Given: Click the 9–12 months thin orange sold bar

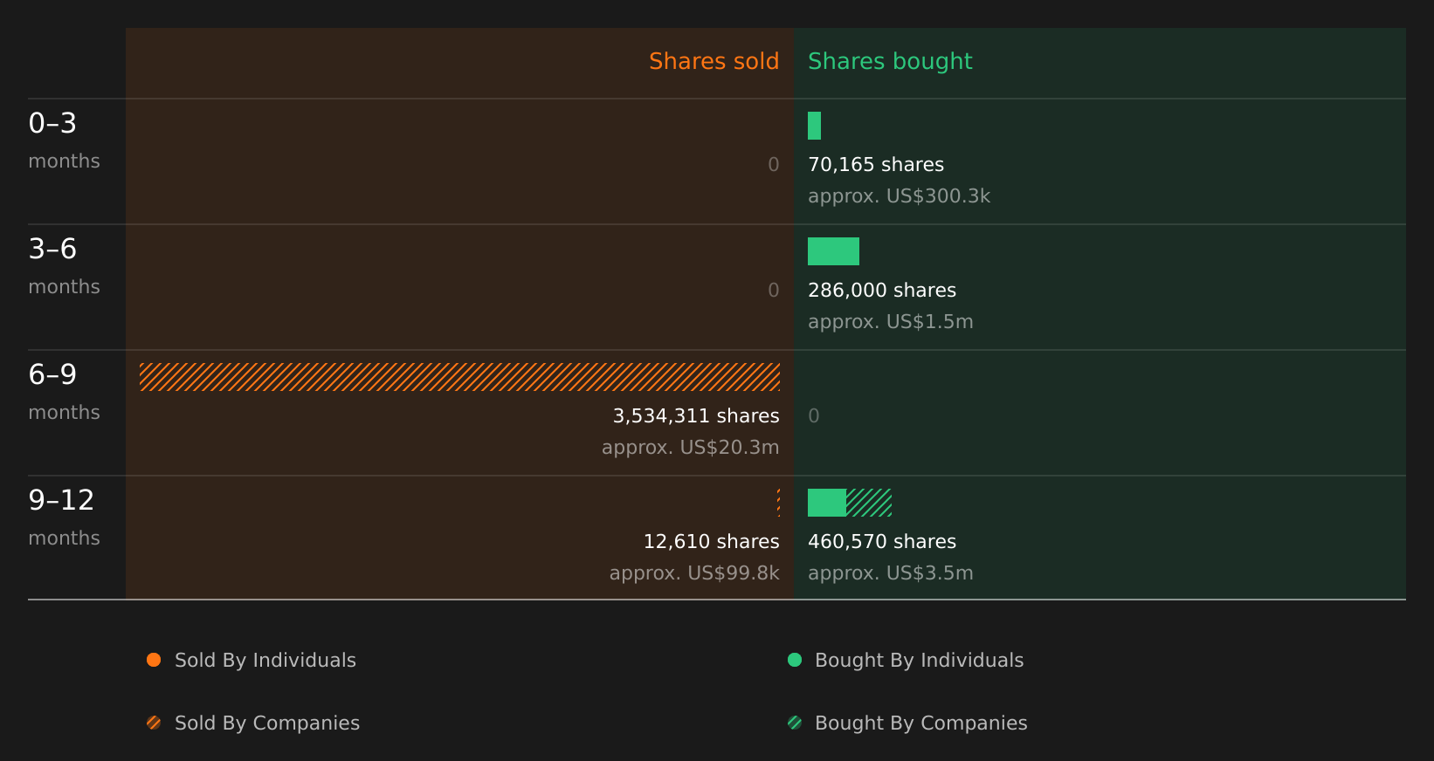Looking at the screenshot, I should pos(778,503).
